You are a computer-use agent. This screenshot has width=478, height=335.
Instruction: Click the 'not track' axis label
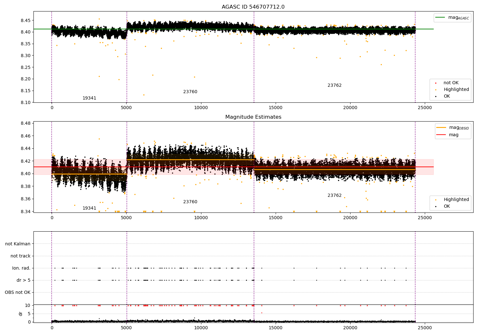pos(20,256)
